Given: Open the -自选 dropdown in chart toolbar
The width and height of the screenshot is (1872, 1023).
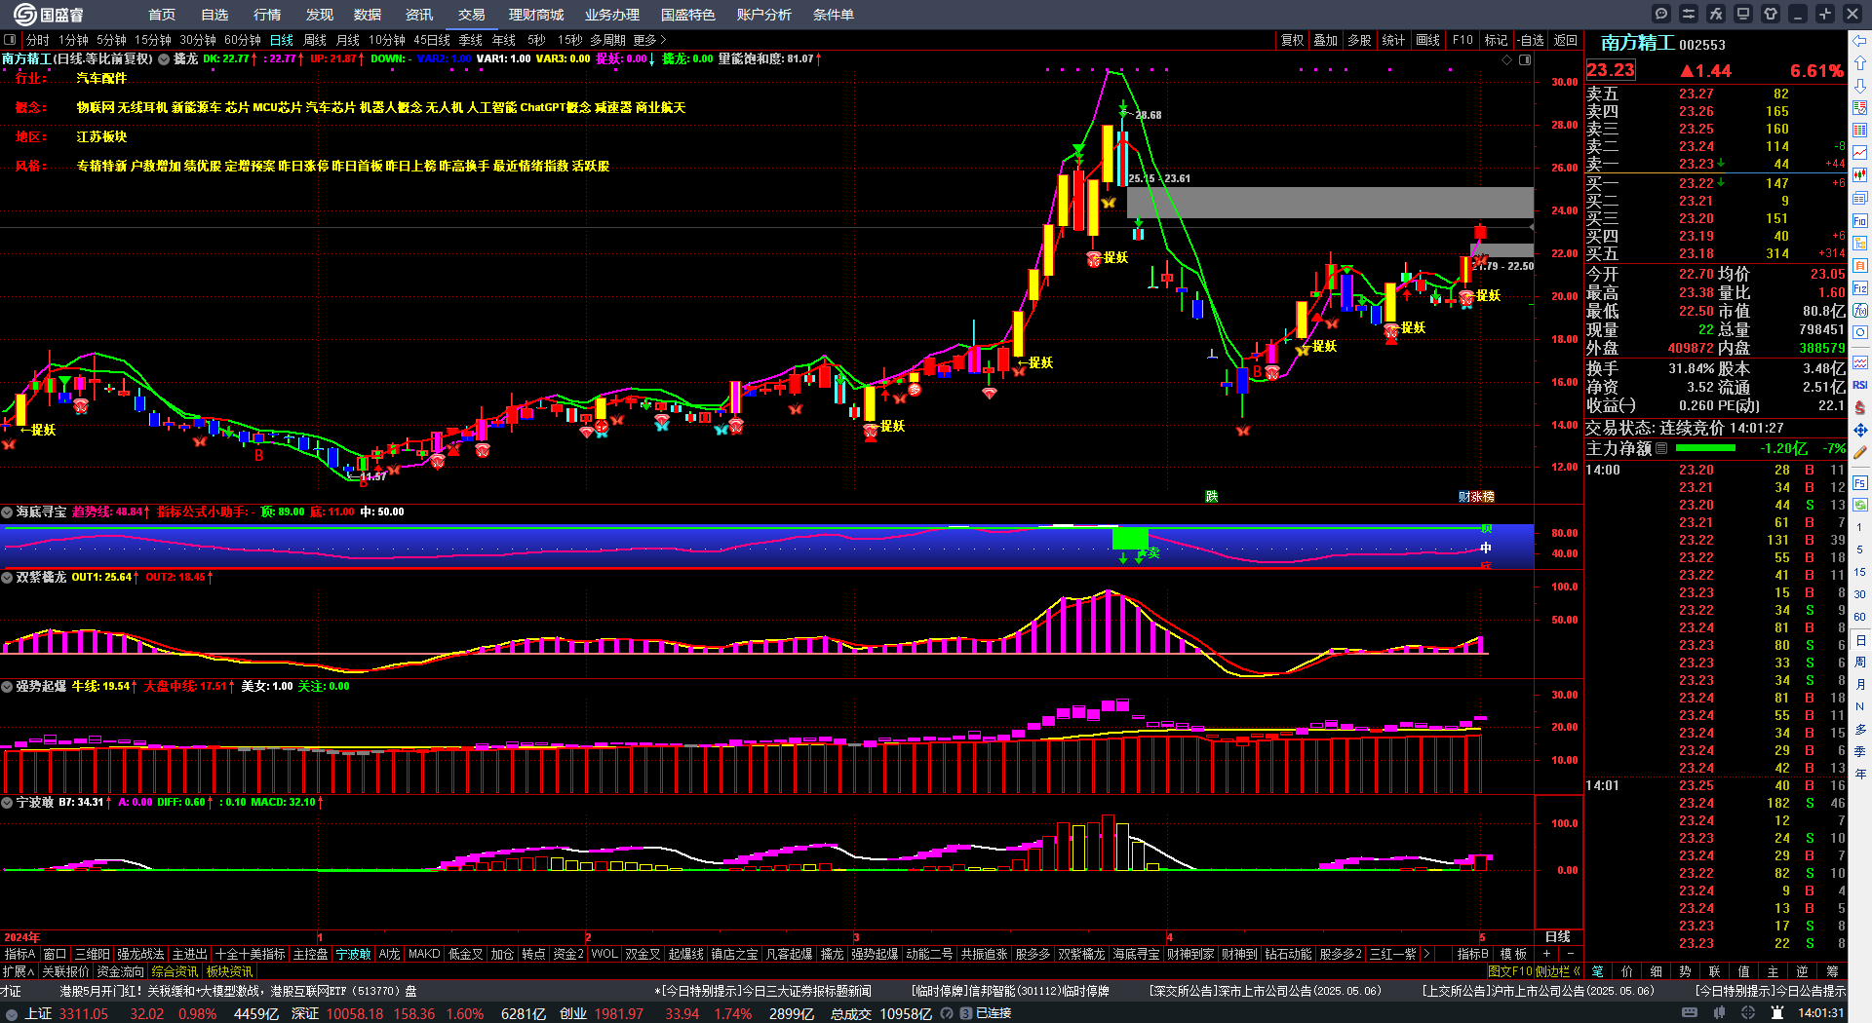Looking at the screenshot, I should 1532,40.
